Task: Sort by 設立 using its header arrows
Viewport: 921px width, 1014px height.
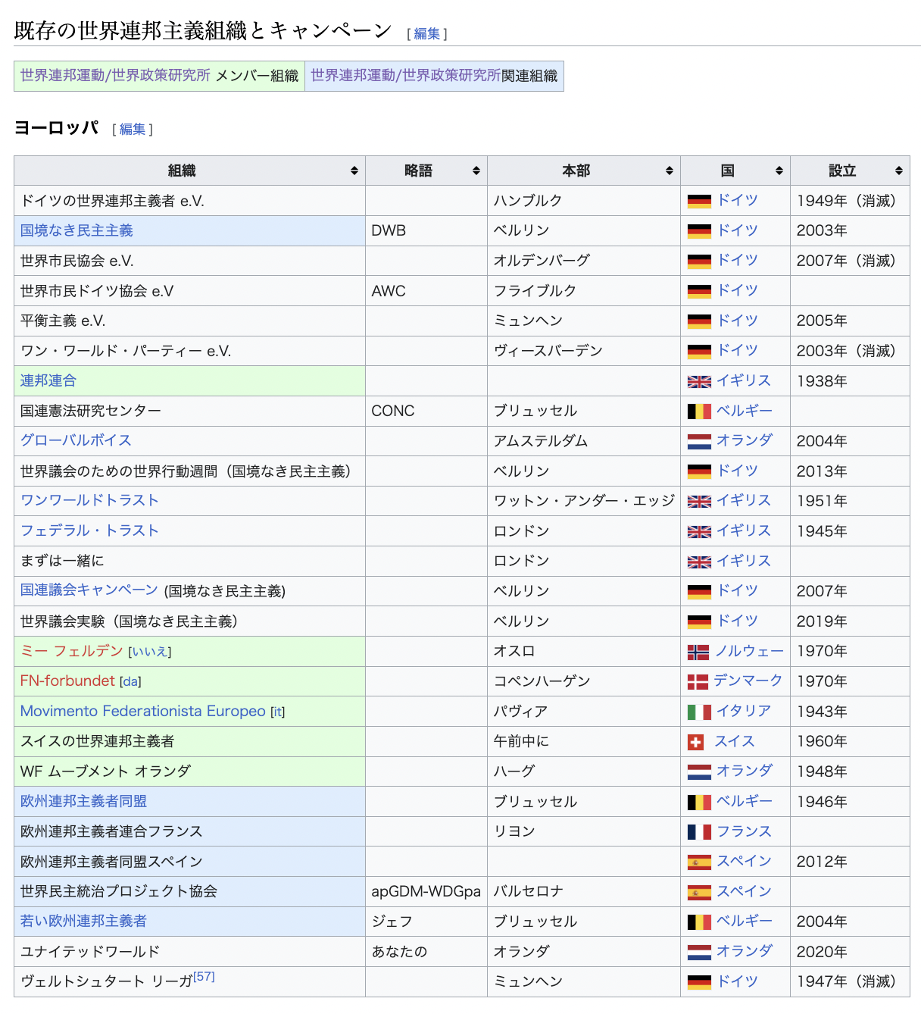Action: click(x=898, y=171)
